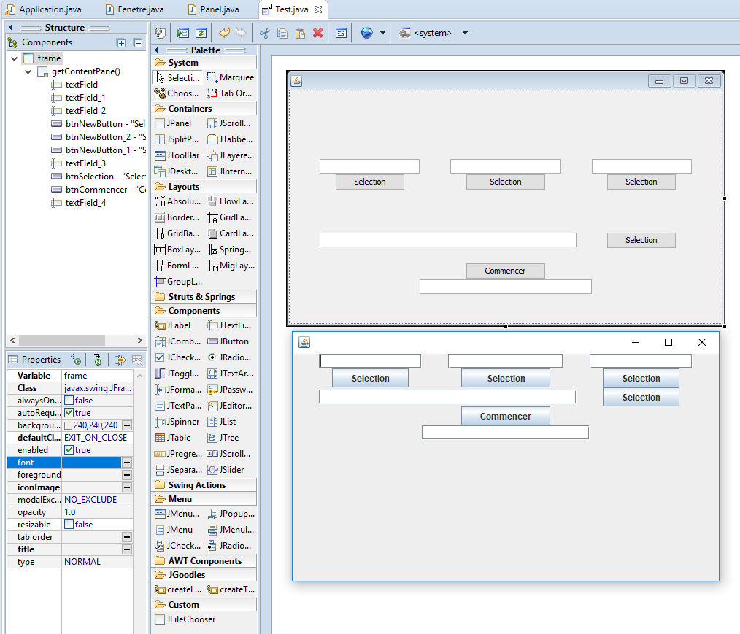Collapse the Containers palette category
The image size is (740, 634).
tap(190, 109)
